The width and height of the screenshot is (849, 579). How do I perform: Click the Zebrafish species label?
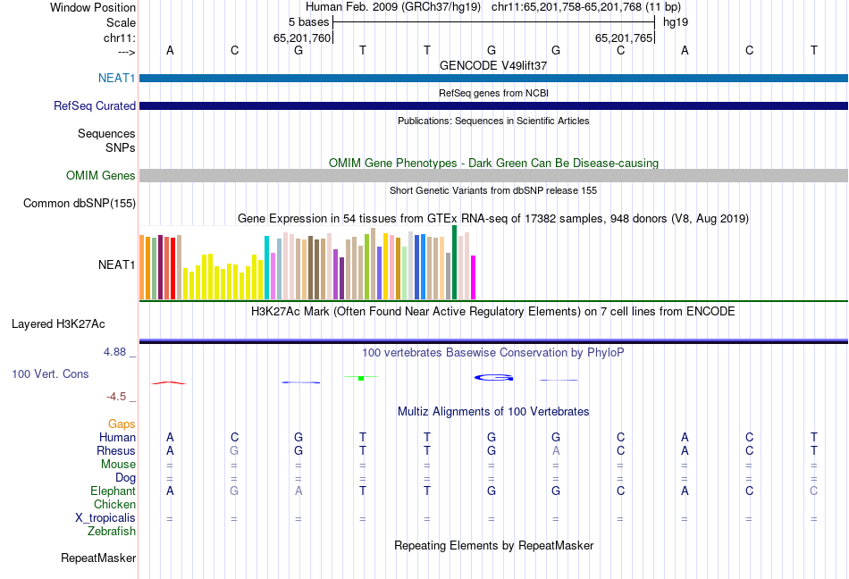click(x=112, y=532)
